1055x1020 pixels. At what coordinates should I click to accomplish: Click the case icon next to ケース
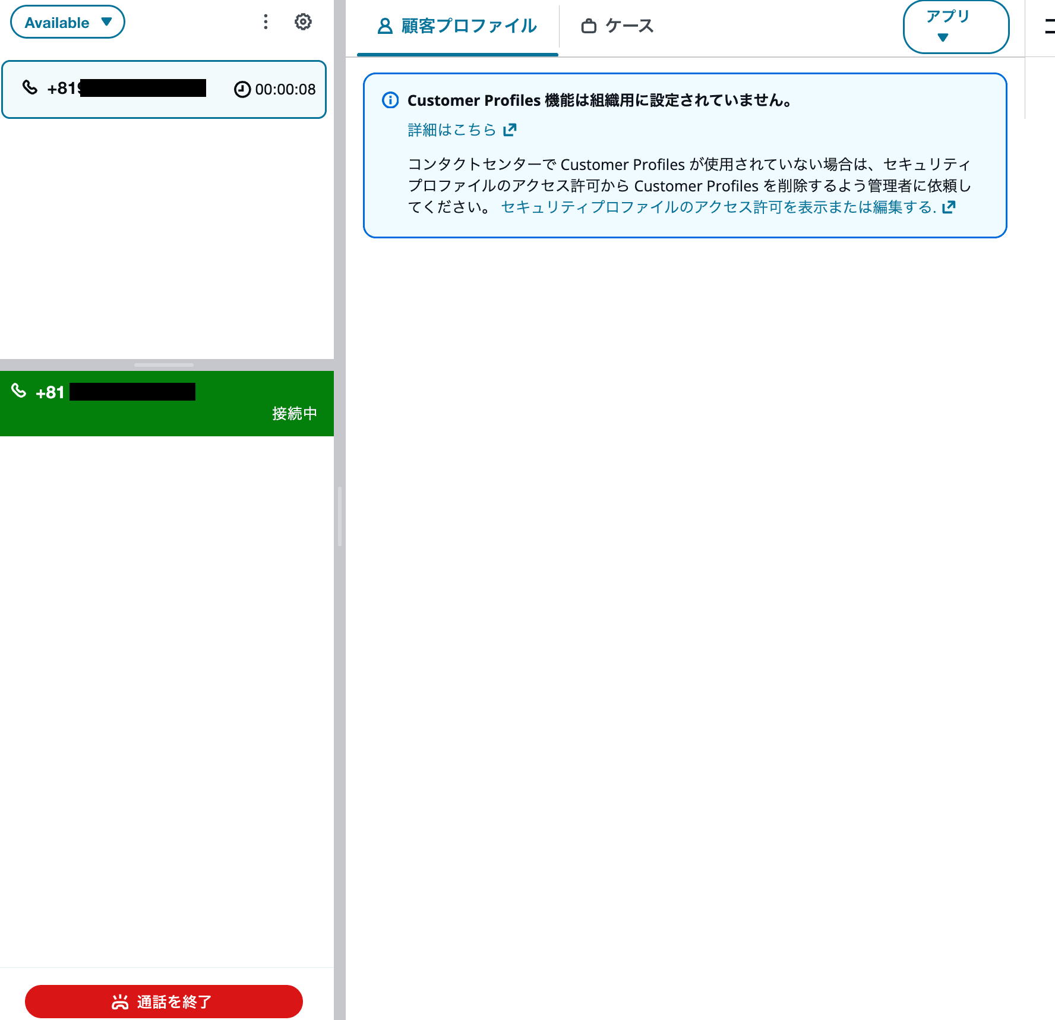click(589, 26)
